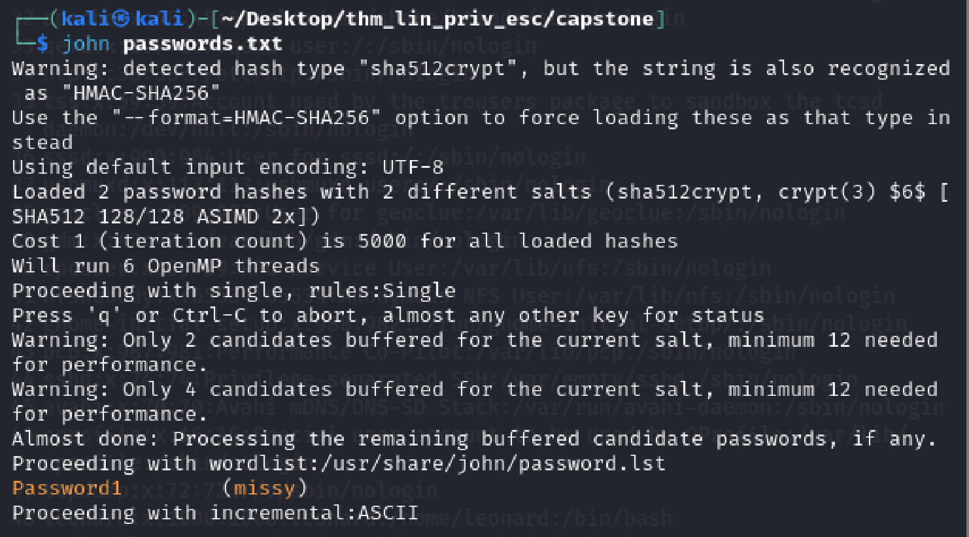Image resolution: width=969 pixels, height=537 pixels.
Task: Click the 'UTF-8' encoding text
Action: pyautogui.click(x=413, y=167)
